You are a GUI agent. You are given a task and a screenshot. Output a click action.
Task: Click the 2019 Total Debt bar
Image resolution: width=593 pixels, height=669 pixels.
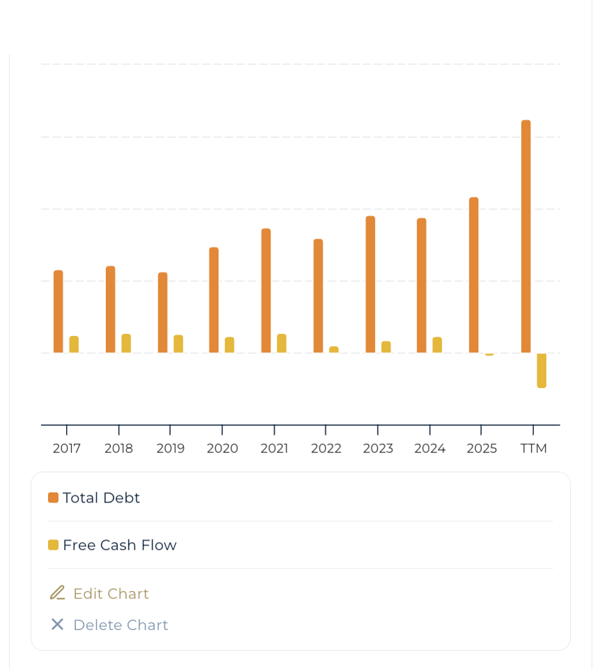coord(163,313)
